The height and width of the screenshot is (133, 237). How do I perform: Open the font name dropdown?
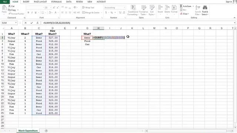coord(44,7)
